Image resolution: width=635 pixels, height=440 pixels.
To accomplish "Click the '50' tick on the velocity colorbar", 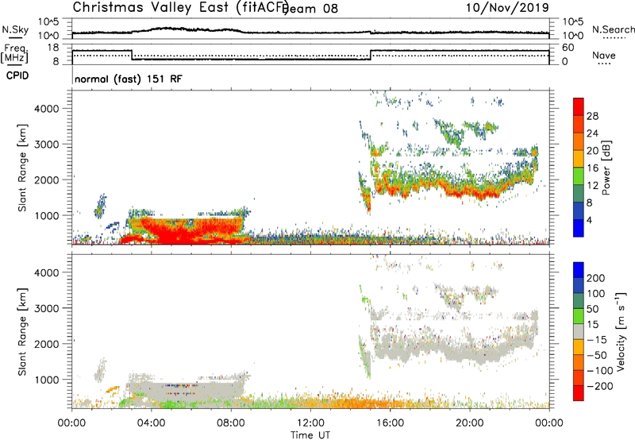I will click(x=592, y=309).
